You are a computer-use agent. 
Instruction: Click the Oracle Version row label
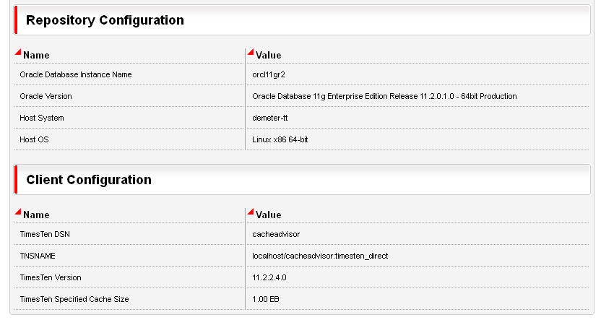(46, 96)
